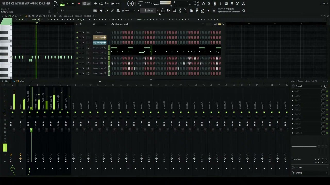Open the Mixer view icon
Viewport: 330px width, 185px height.
pos(180,11)
